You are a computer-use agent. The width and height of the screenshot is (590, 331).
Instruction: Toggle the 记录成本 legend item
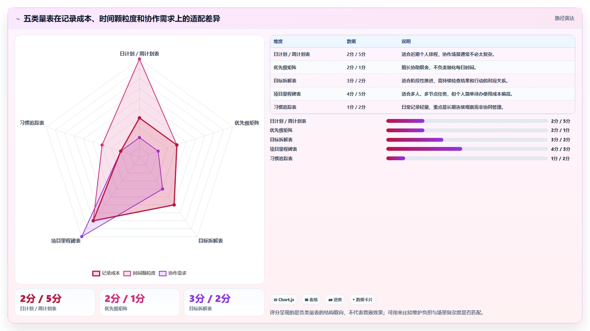106,273
